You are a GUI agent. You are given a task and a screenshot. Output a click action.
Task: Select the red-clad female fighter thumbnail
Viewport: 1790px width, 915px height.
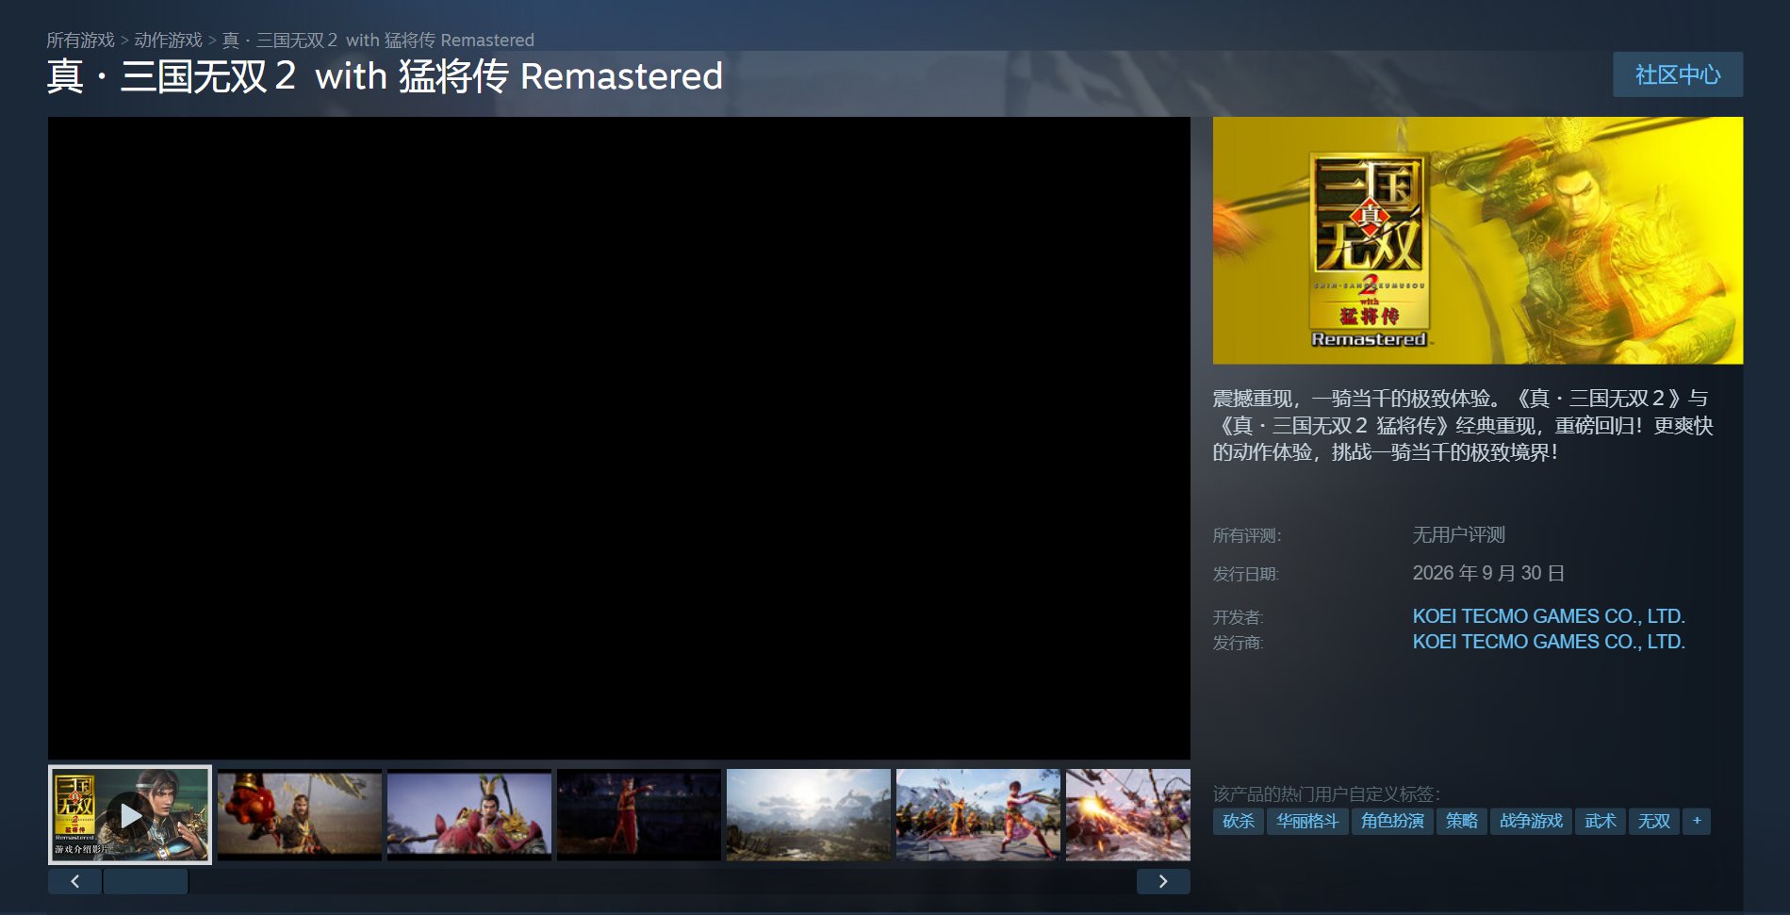click(978, 814)
